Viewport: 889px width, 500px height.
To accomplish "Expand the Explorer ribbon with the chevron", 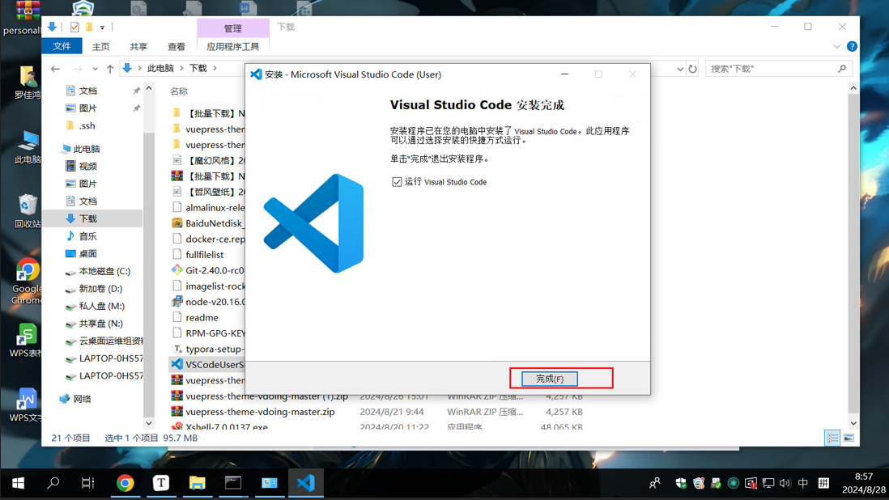I will pyautogui.click(x=837, y=46).
